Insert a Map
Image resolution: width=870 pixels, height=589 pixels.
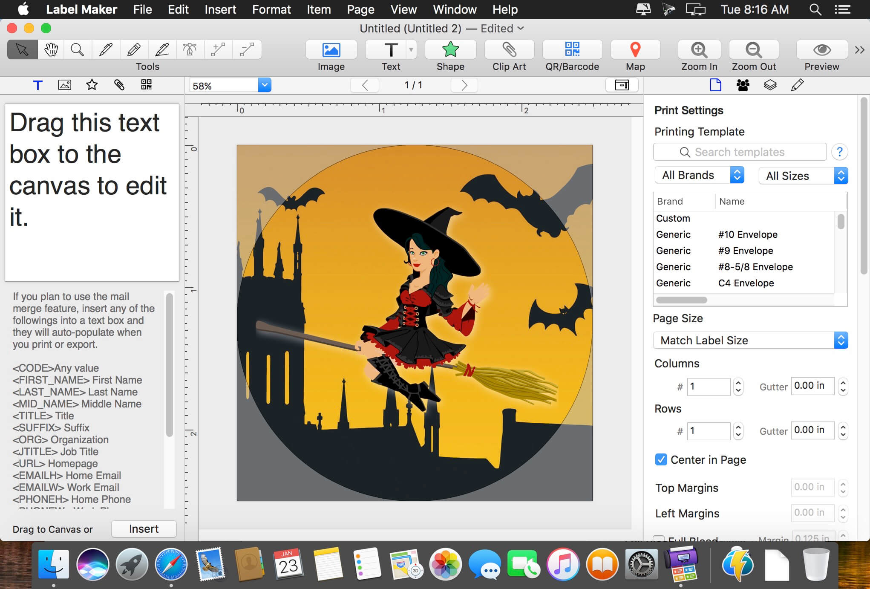tap(635, 50)
